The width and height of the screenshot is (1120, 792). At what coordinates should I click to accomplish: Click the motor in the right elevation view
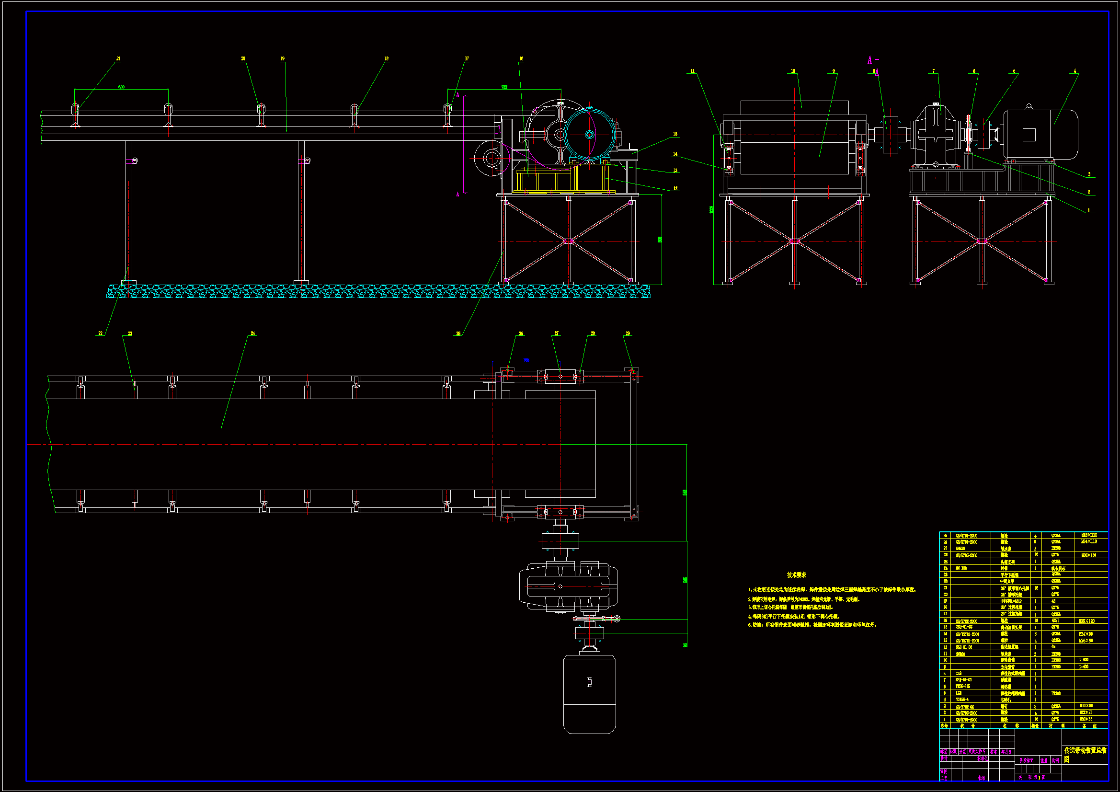[x=1041, y=134]
